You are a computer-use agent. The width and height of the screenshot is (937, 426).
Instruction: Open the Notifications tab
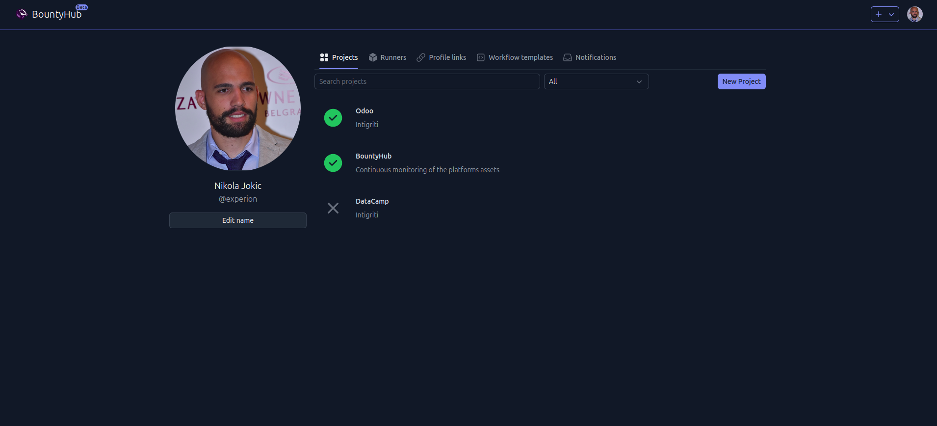[590, 57]
